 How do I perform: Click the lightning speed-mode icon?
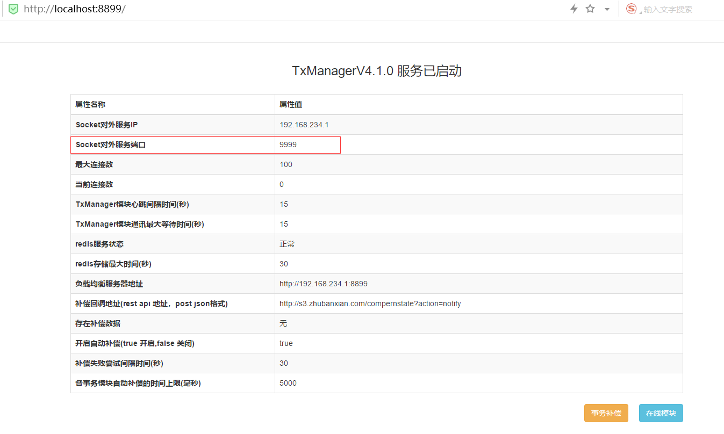point(574,9)
